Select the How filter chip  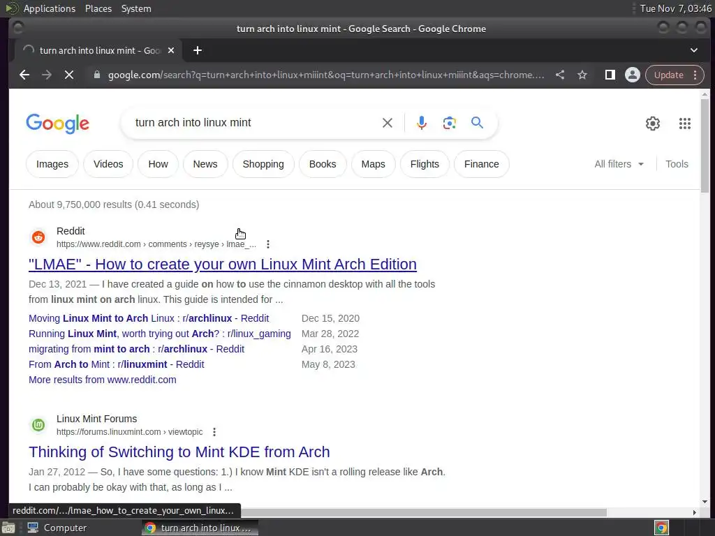158,164
